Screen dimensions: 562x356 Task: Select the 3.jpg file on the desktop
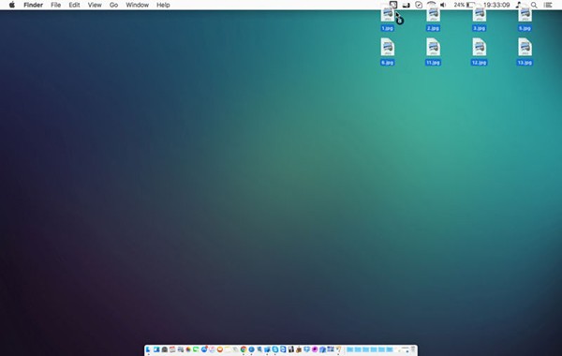[x=479, y=19]
